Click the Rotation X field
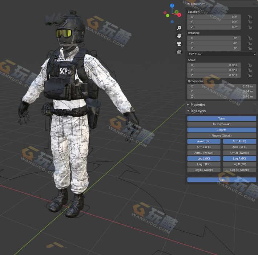The height and width of the screenshot is (255, 258). pos(214,38)
